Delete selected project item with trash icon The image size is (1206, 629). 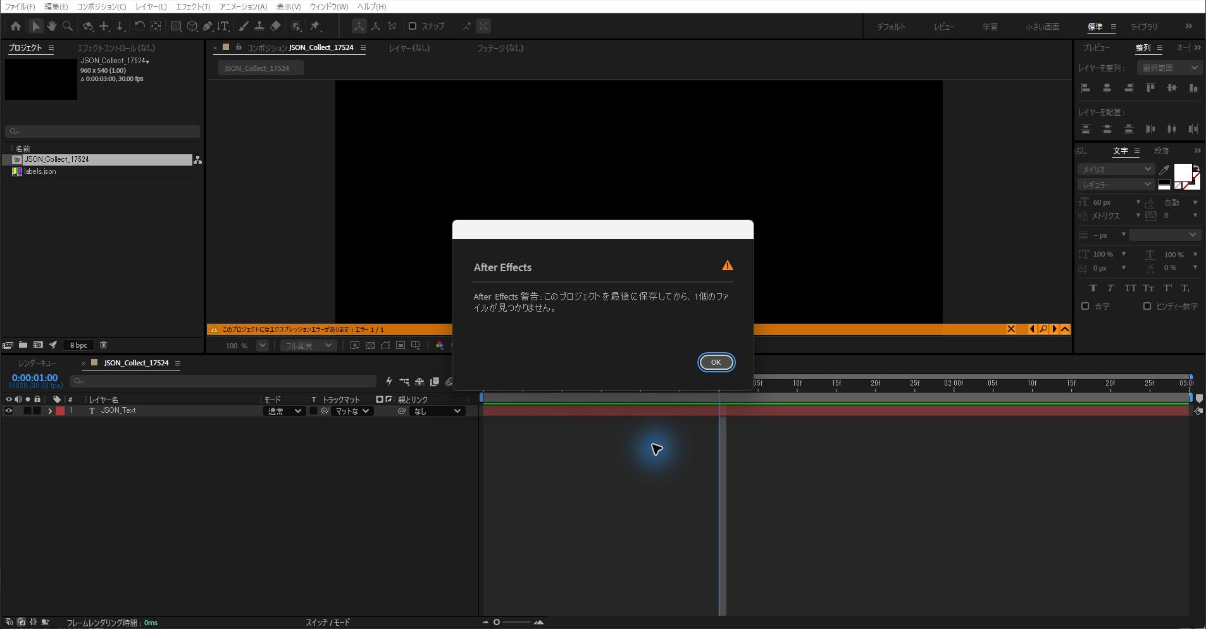pyautogui.click(x=103, y=345)
